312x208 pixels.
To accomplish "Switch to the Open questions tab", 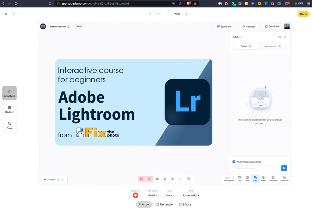I will (246, 46).
